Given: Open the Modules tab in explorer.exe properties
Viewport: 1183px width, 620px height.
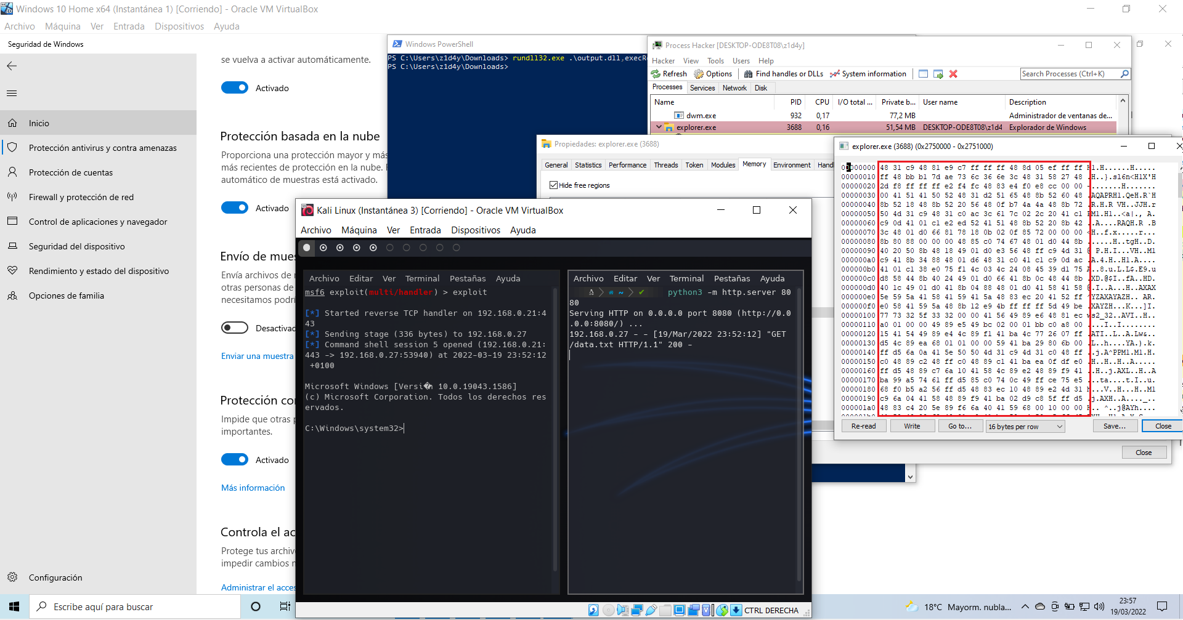Looking at the screenshot, I should tap(723, 165).
